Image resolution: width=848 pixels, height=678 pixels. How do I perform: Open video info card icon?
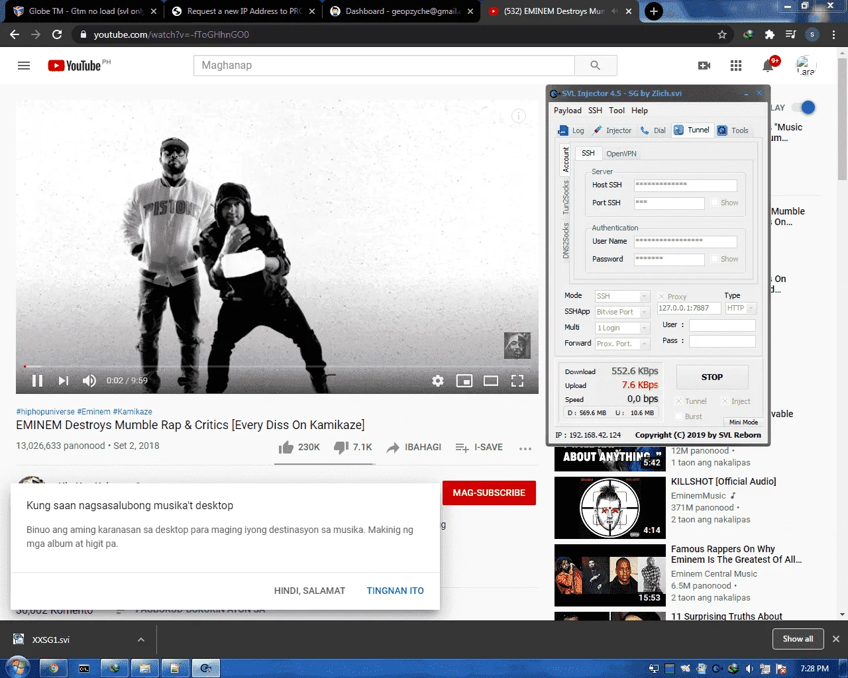click(x=519, y=117)
